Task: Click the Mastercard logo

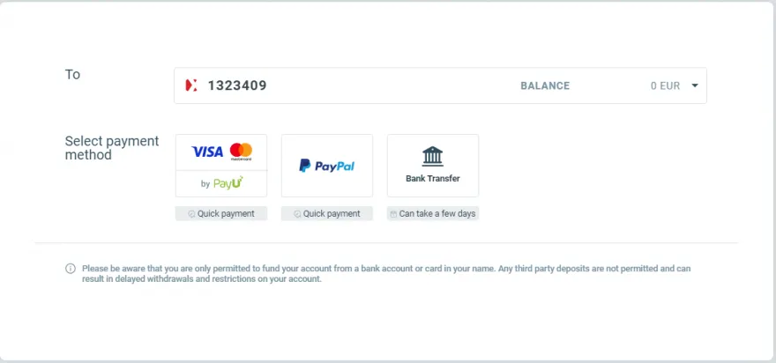Action: click(x=241, y=152)
